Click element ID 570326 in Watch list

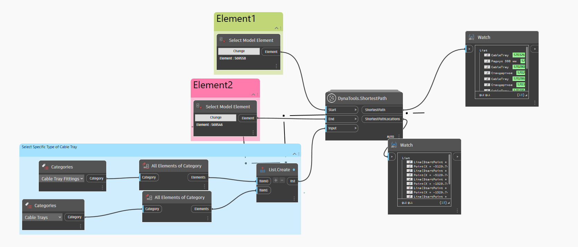click(519, 55)
